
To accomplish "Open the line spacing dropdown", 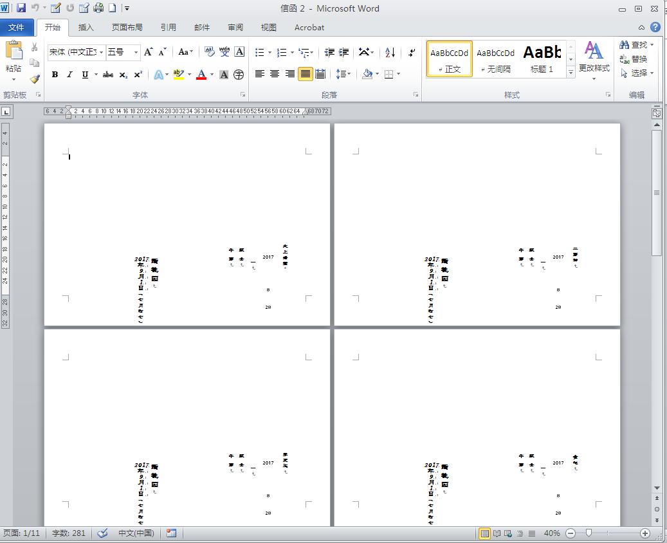I will 343,74.
